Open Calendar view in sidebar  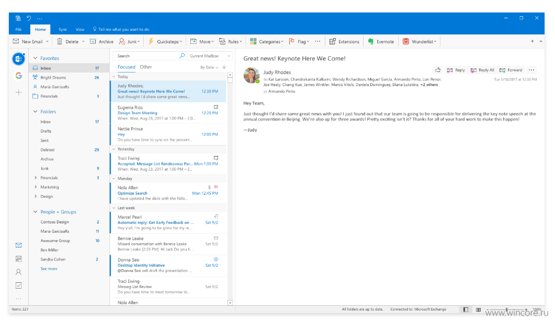click(18, 259)
